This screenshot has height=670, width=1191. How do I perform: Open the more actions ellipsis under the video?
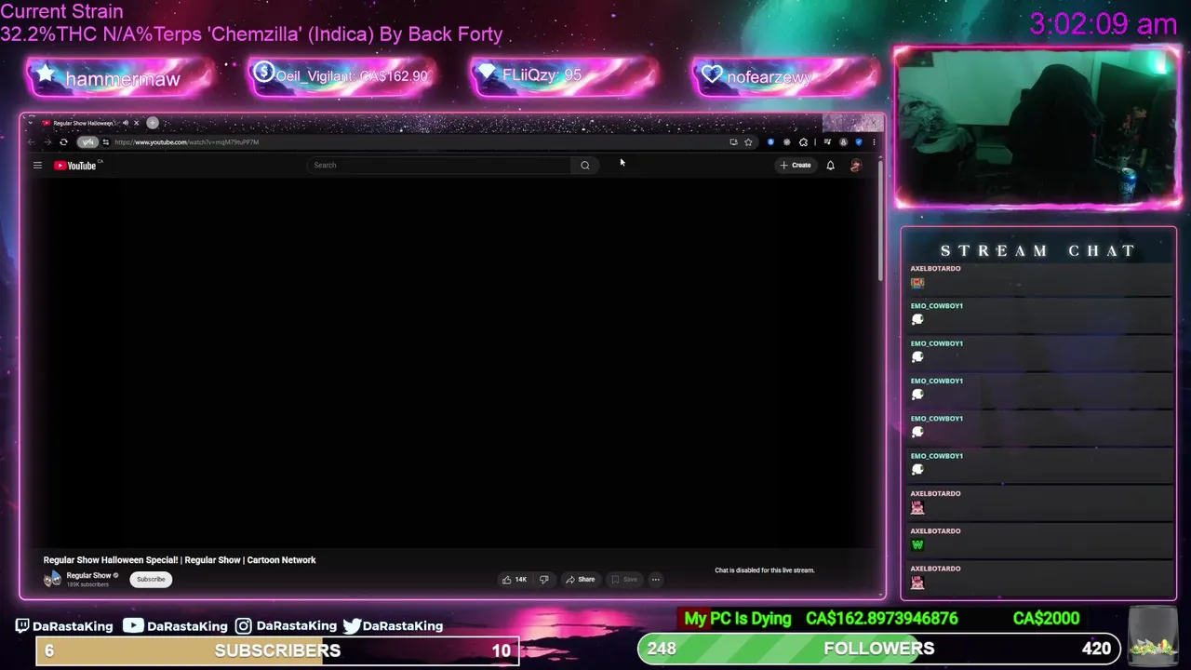click(x=655, y=580)
